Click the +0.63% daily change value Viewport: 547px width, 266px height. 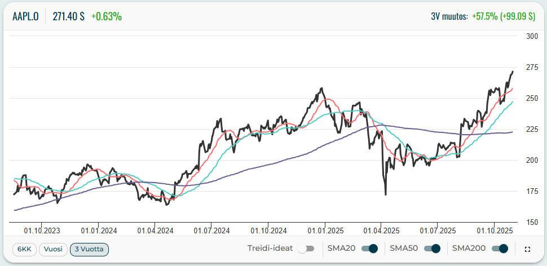click(106, 16)
